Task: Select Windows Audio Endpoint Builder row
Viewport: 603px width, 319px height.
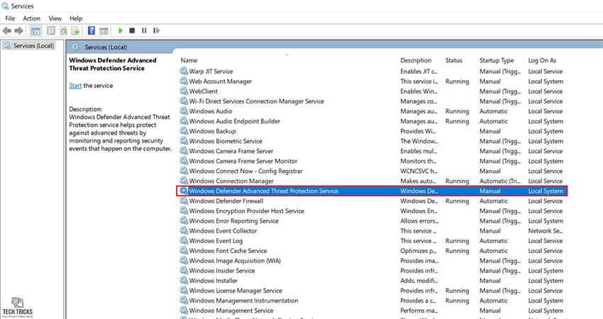Action: (234, 121)
